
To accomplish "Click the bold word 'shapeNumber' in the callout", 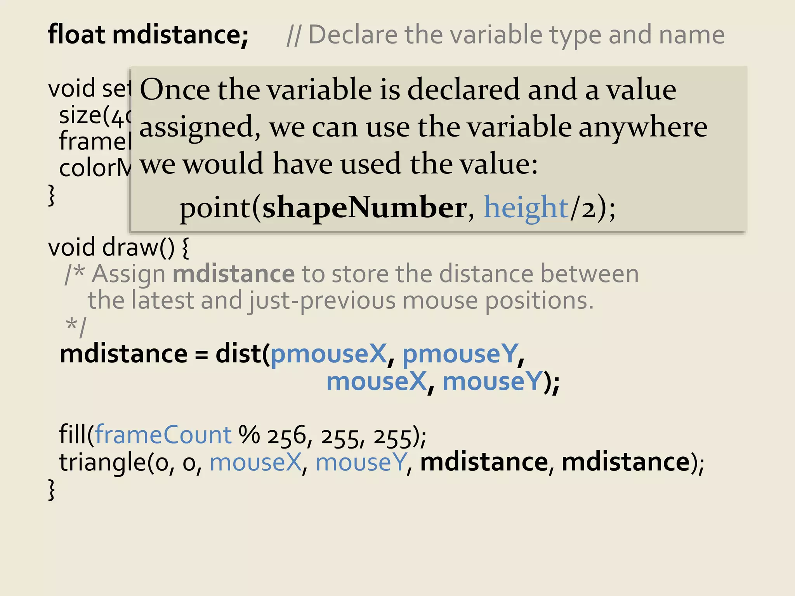I will [x=365, y=208].
